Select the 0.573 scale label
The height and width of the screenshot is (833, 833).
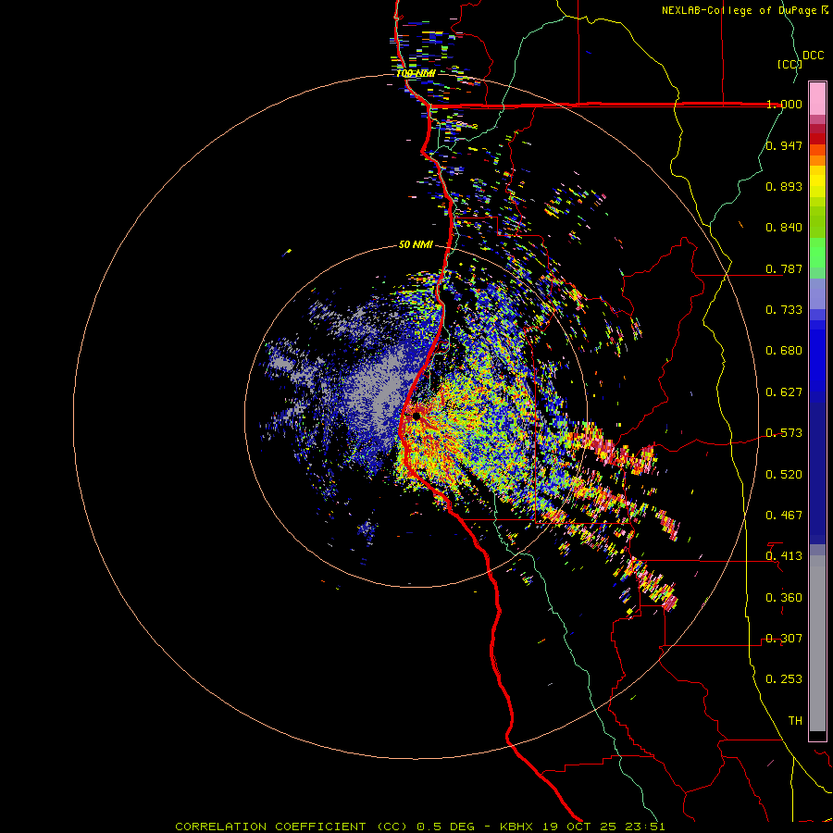tap(784, 433)
